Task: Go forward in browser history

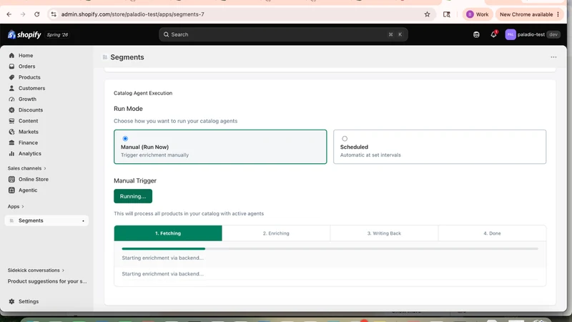Action: 23,14
